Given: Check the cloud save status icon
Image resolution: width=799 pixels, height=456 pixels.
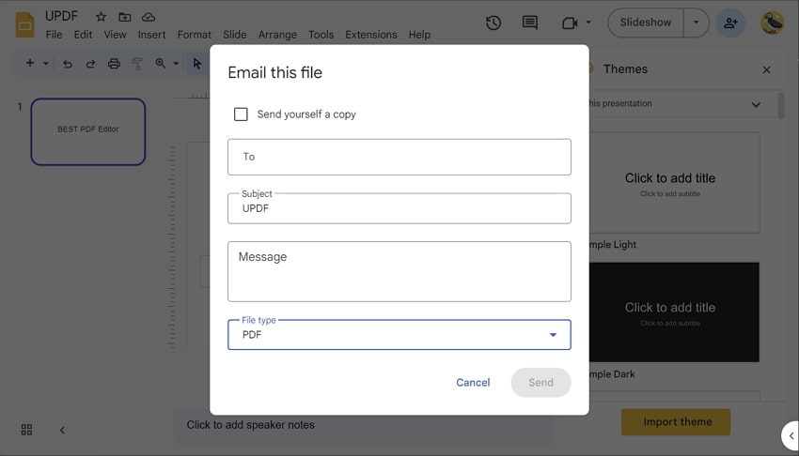Looking at the screenshot, I should point(149,17).
